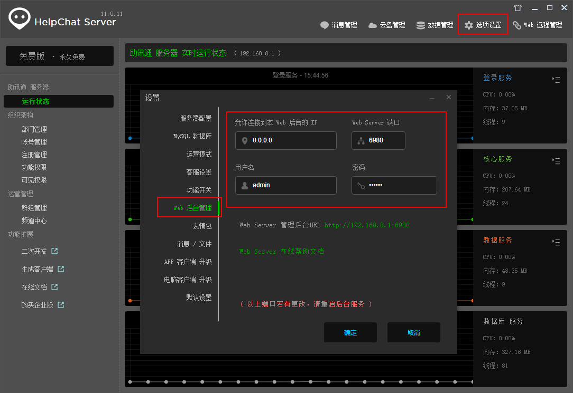Screen dimensions: 573x393
Task: Open 注册管理 in the sidebar
Action: pos(34,155)
